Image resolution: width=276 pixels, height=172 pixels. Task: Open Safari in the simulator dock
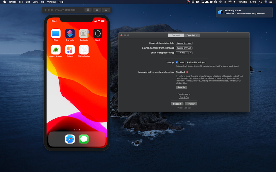(70, 139)
